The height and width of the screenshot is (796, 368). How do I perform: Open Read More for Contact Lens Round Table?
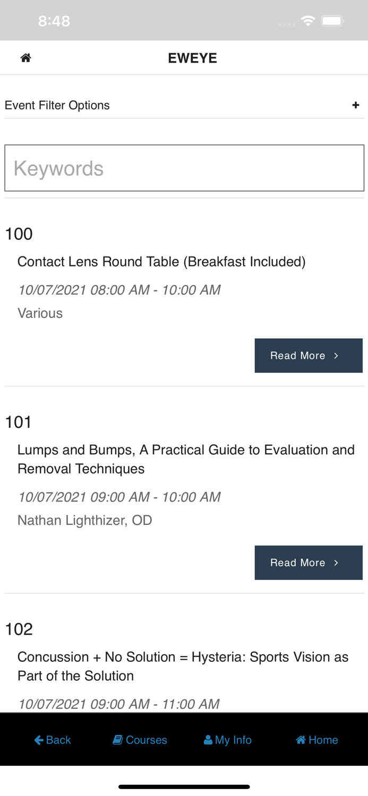(308, 356)
